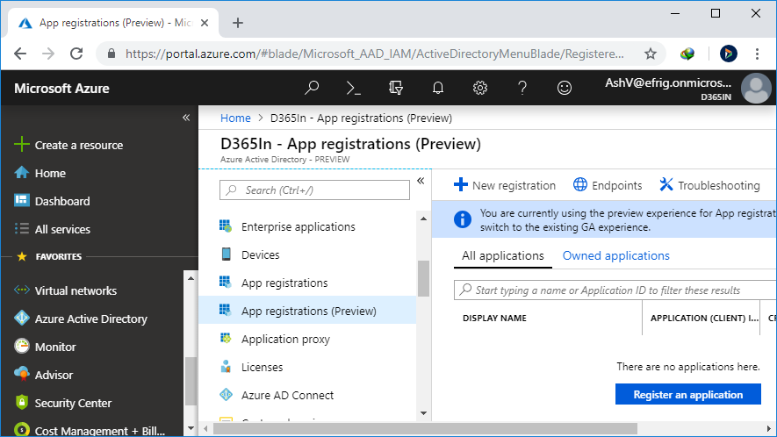The height and width of the screenshot is (437, 777).
Task: Select Devices menu item
Action: coord(307,254)
